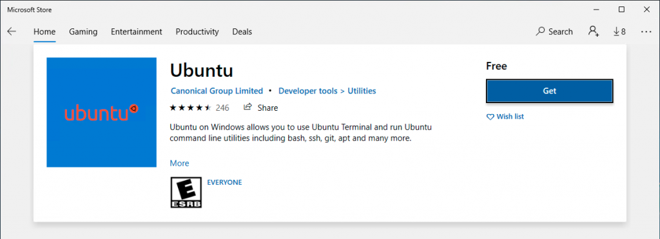Open the See more ellipsis menu
The image size is (660, 239).
point(646,32)
